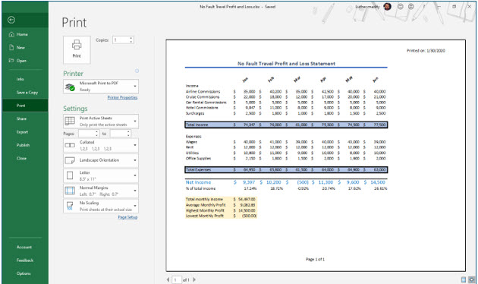
Task: Go to previous preview page arrow
Action: (x=168, y=279)
